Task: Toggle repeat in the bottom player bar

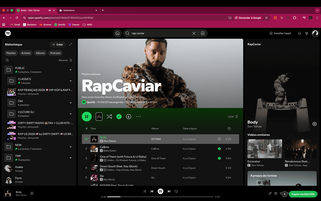Action: click(x=176, y=191)
